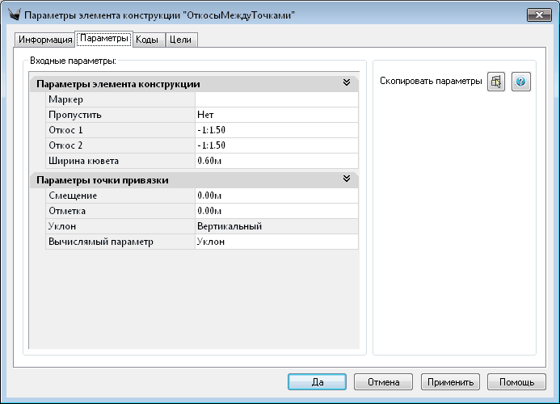
Task: Edit the Маркер value field
Action: coord(276,99)
